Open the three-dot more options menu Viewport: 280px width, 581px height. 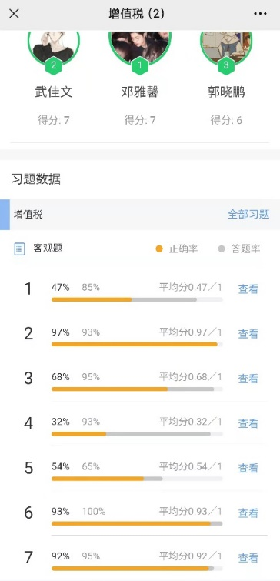(260, 14)
